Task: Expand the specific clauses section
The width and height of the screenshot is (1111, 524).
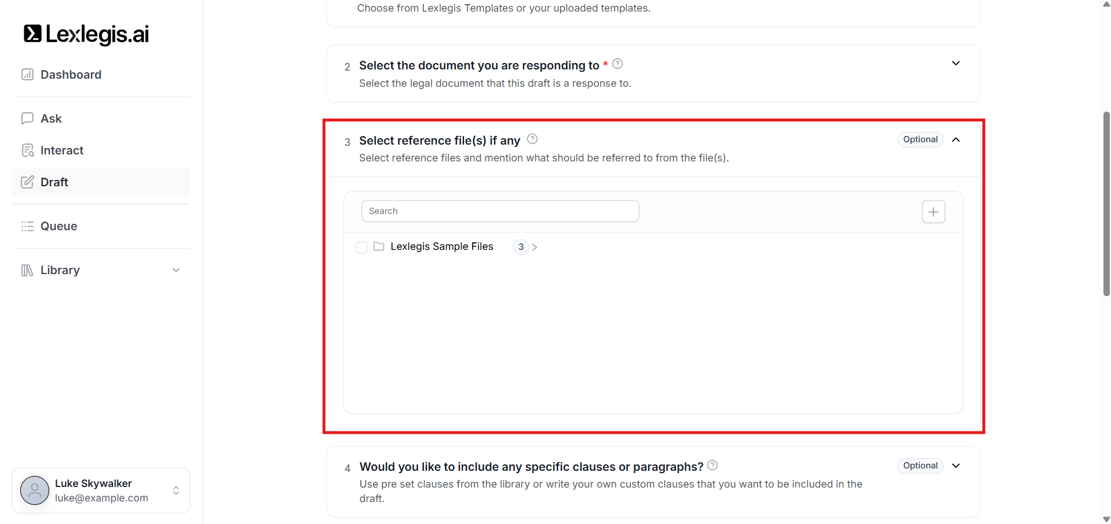Action: click(956, 466)
